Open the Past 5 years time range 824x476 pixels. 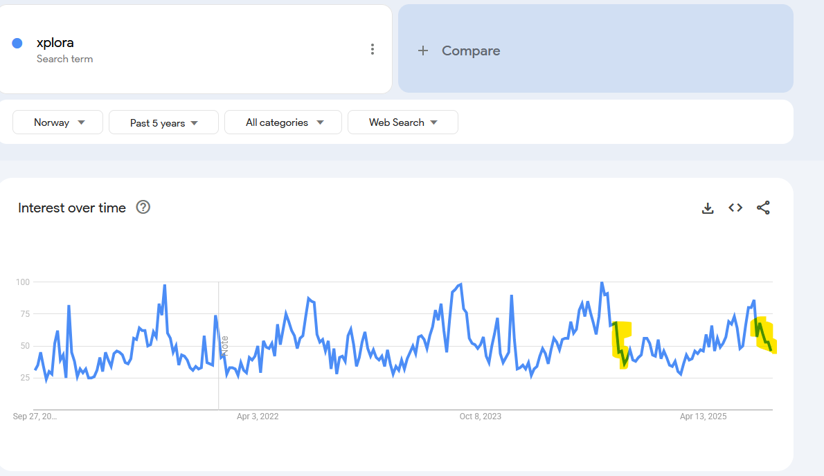163,123
